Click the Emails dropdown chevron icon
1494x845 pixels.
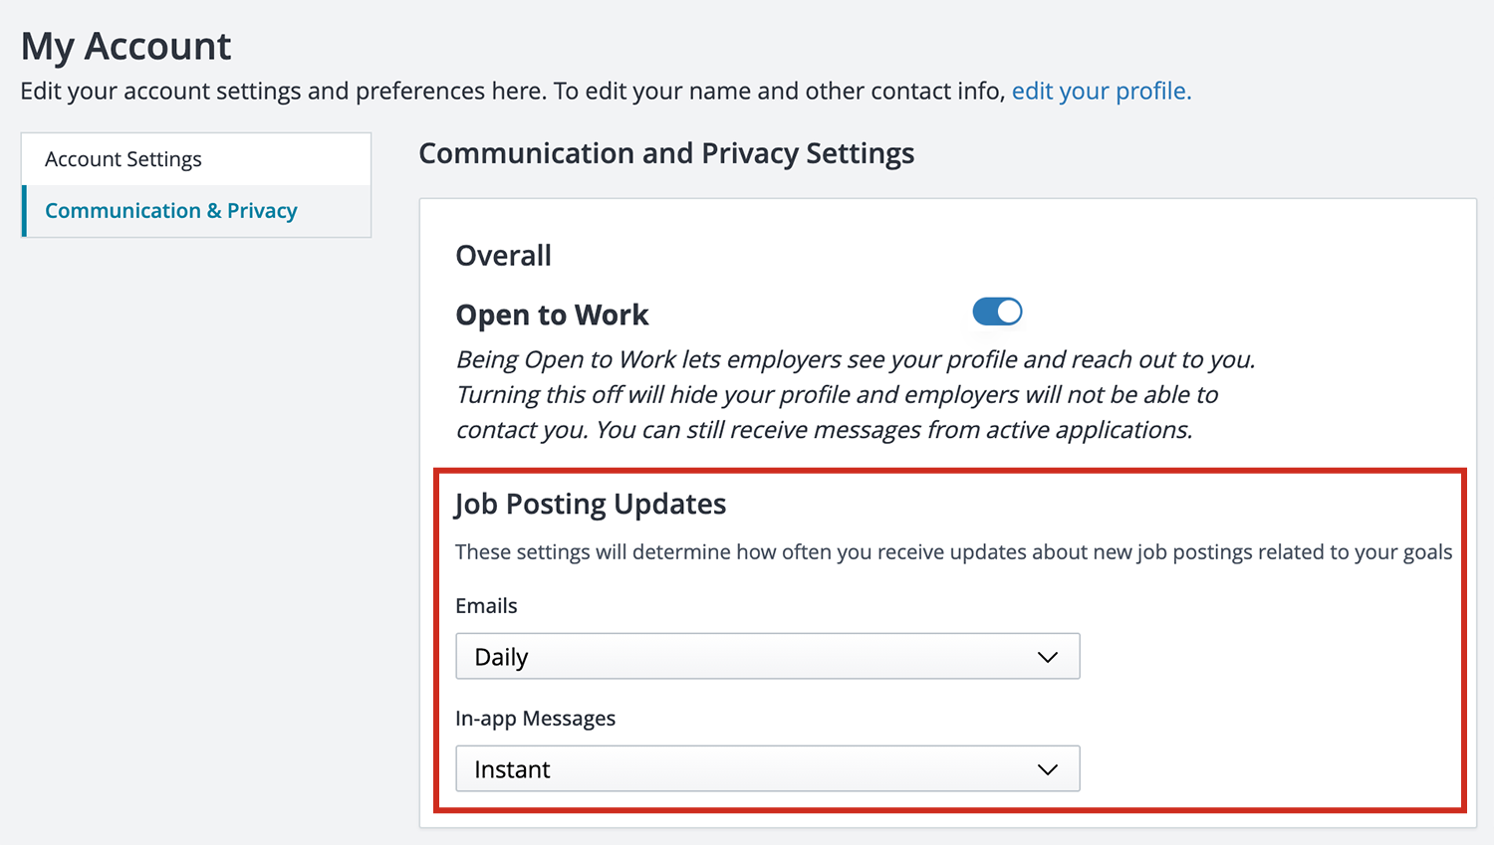point(1046,657)
